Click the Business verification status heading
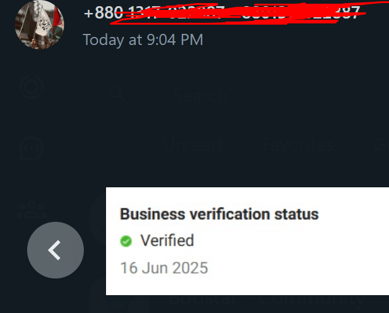 (x=219, y=214)
